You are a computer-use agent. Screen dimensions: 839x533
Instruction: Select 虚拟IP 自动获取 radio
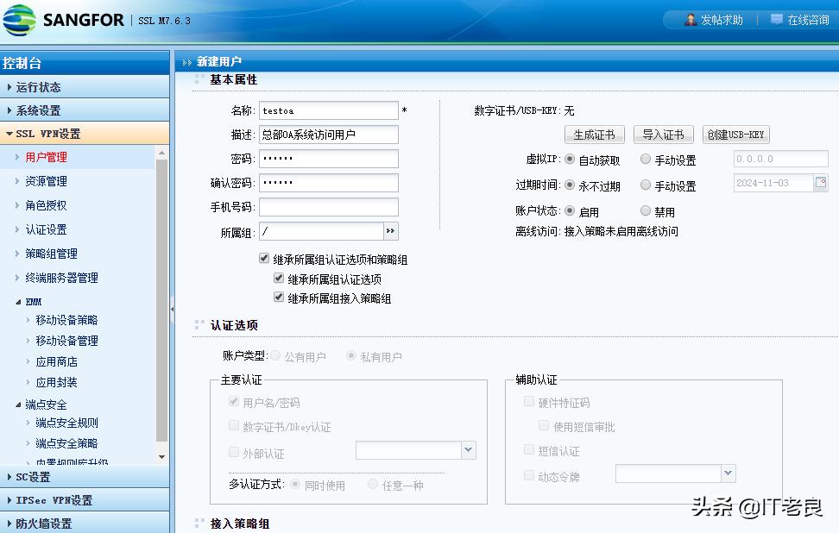coord(570,159)
